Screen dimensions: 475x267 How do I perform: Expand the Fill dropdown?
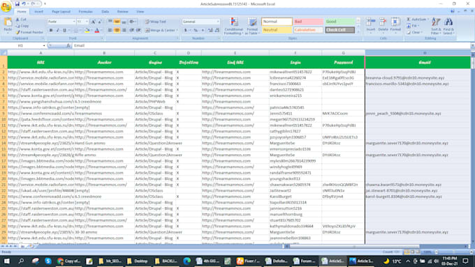tap(418, 26)
